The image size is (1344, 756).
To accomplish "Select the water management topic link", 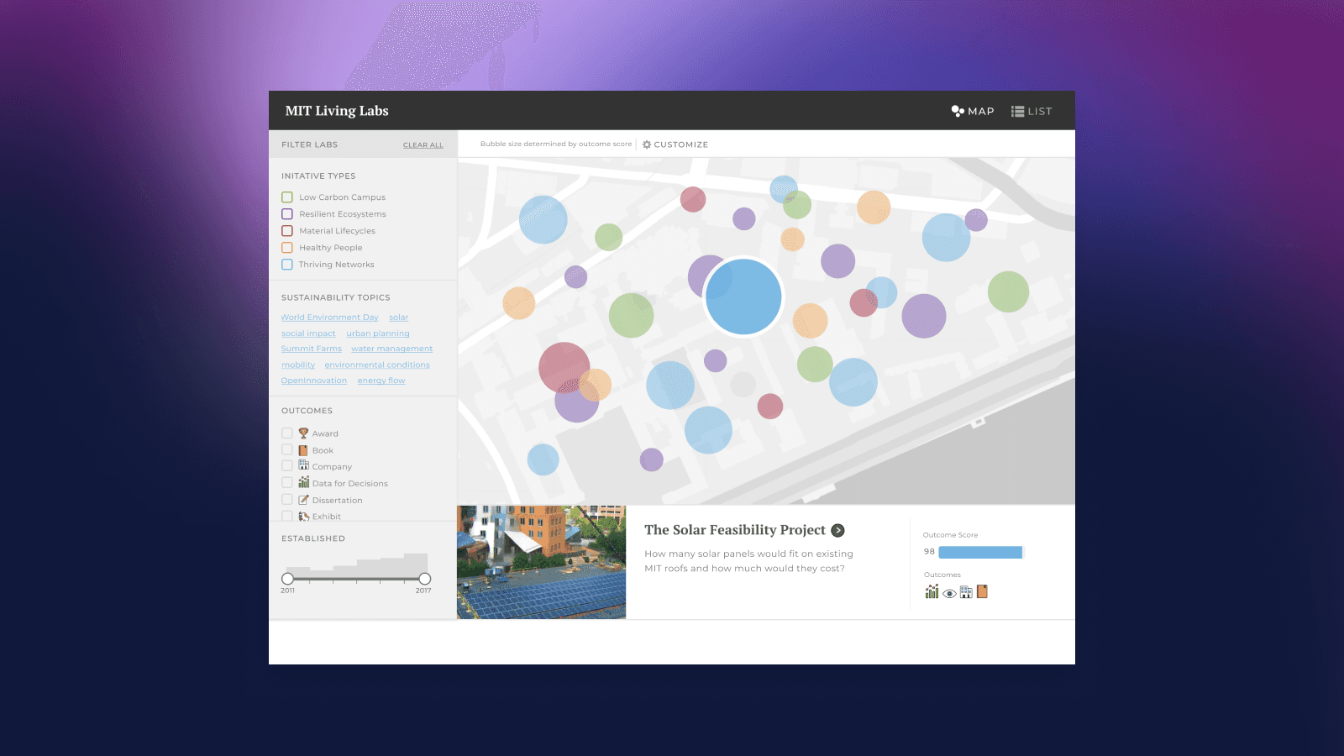I will pos(392,349).
